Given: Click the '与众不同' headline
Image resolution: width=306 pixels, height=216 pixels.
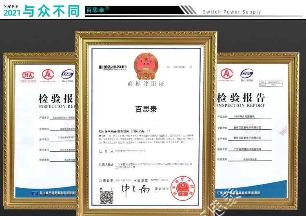Looking at the screenshot, I should [x=51, y=11].
